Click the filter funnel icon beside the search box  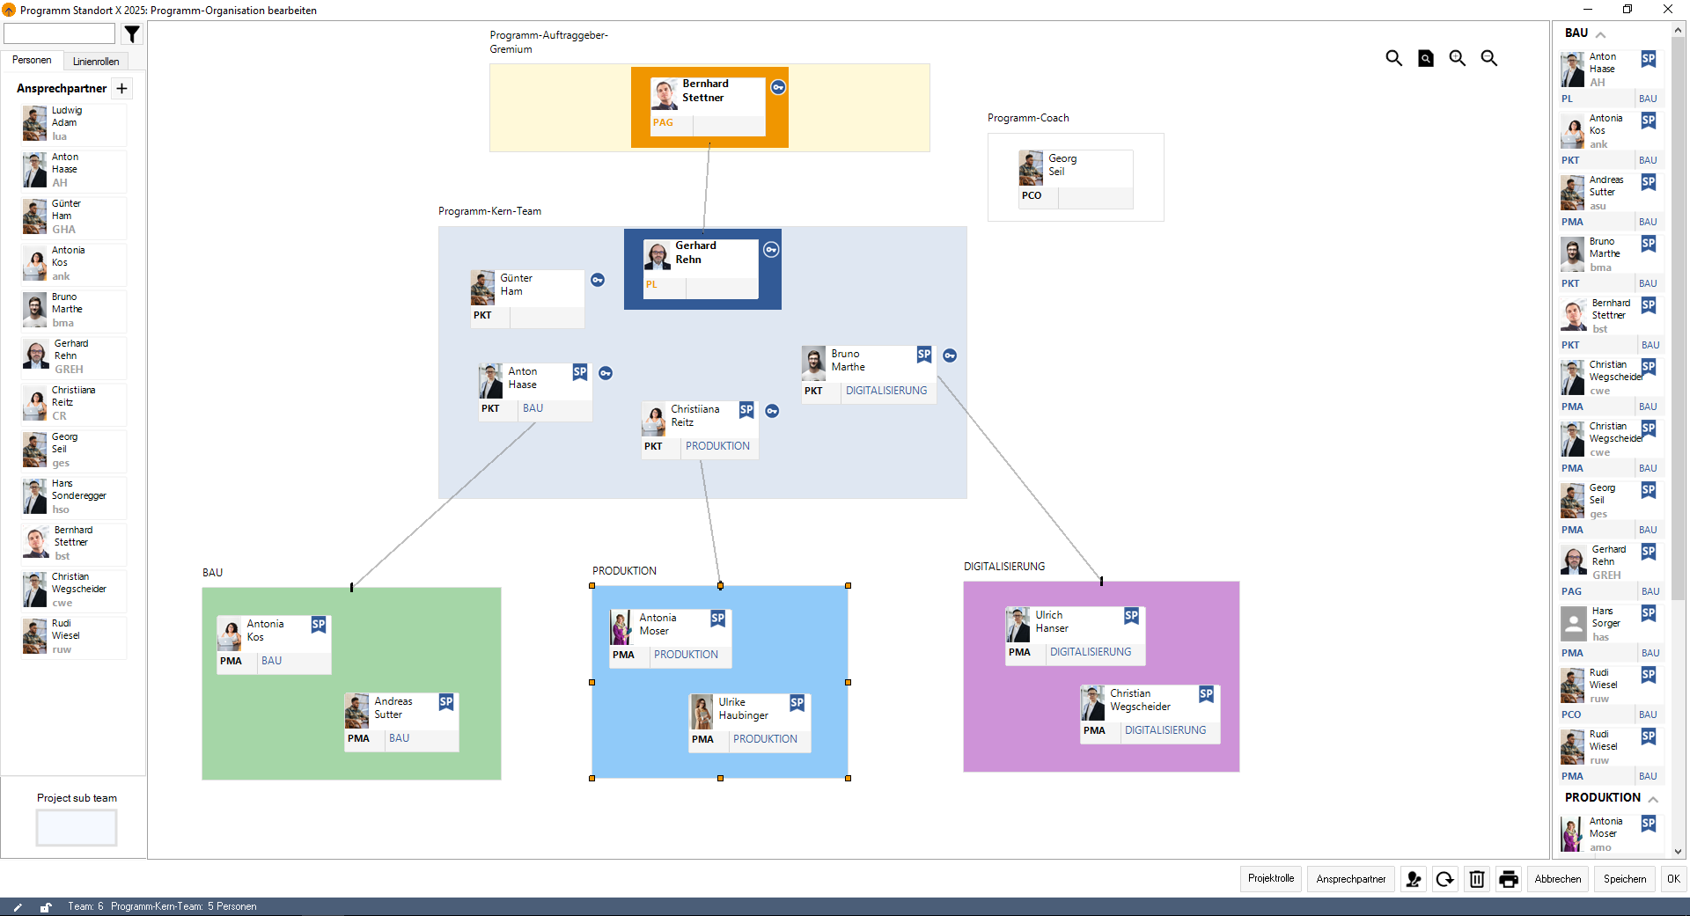pos(132,34)
